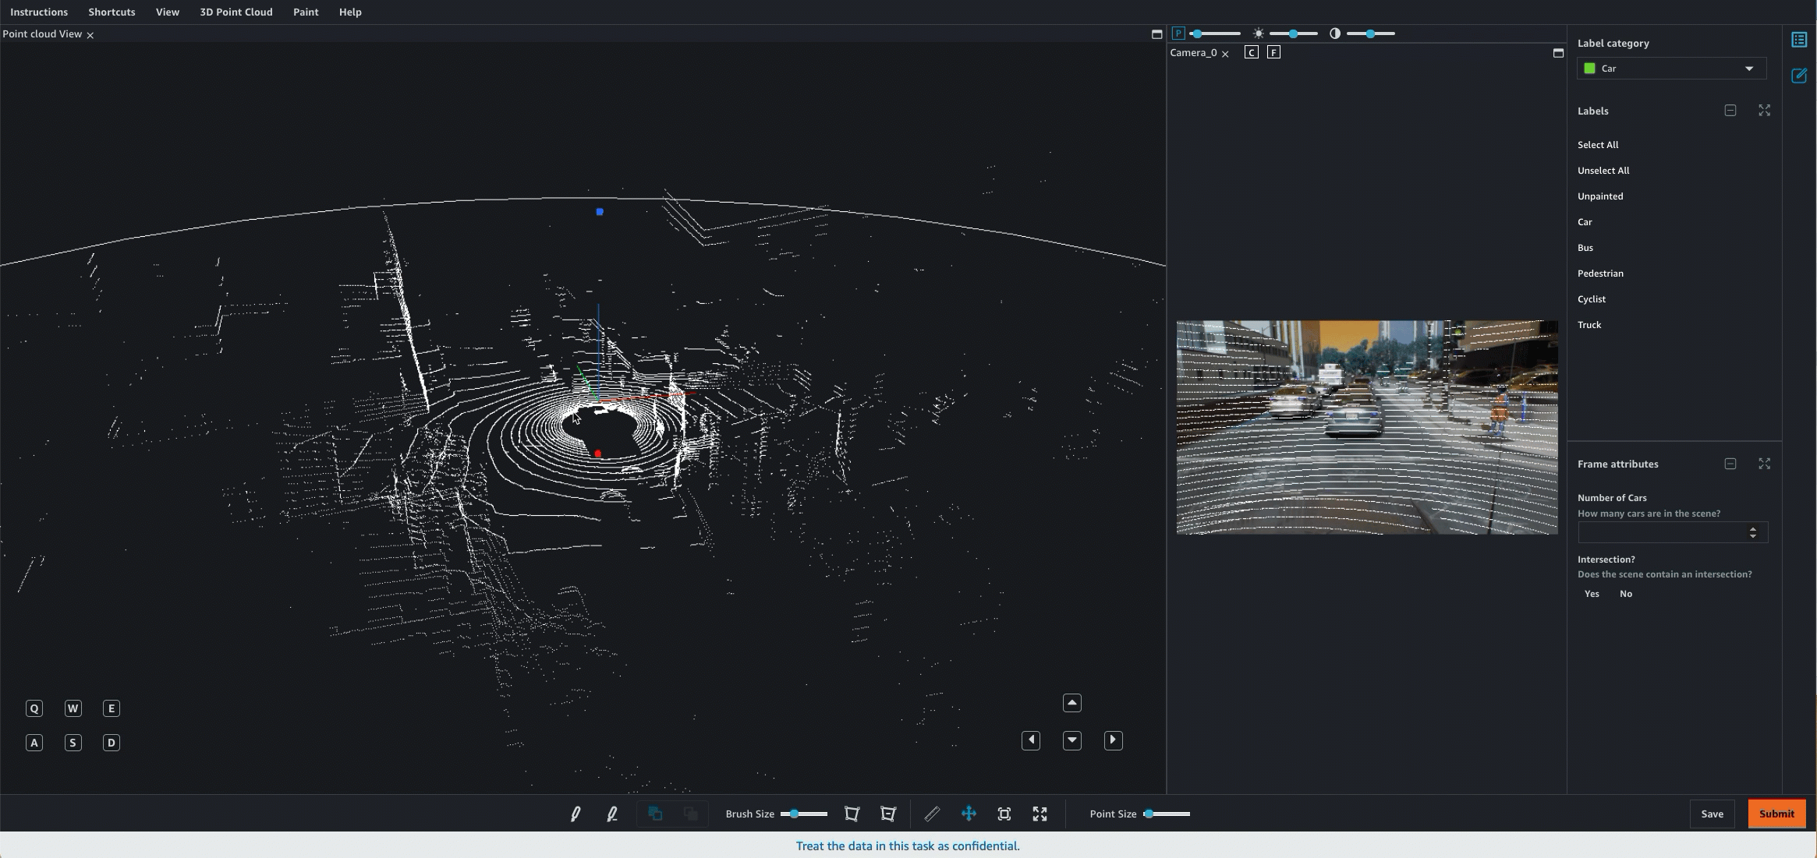
Task: Click Yes for Intersection attribute
Action: 1592,593
